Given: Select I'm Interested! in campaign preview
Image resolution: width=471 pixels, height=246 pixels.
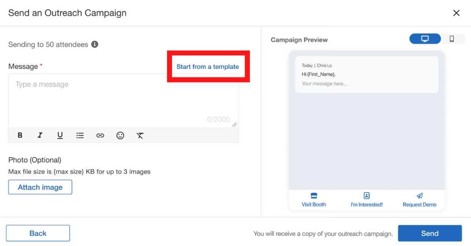Looking at the screenshot, I should 367,200.
